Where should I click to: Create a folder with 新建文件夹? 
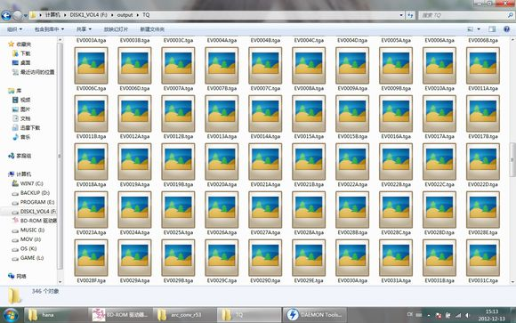(152, 29)
